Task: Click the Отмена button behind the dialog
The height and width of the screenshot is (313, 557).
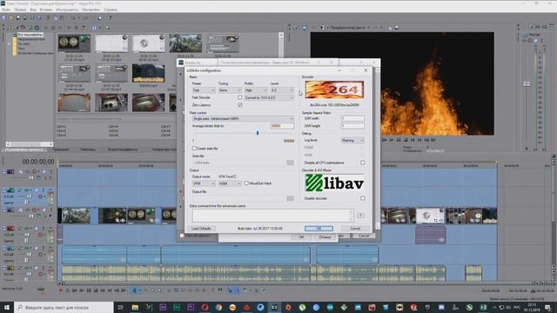Action: (325, 237)
